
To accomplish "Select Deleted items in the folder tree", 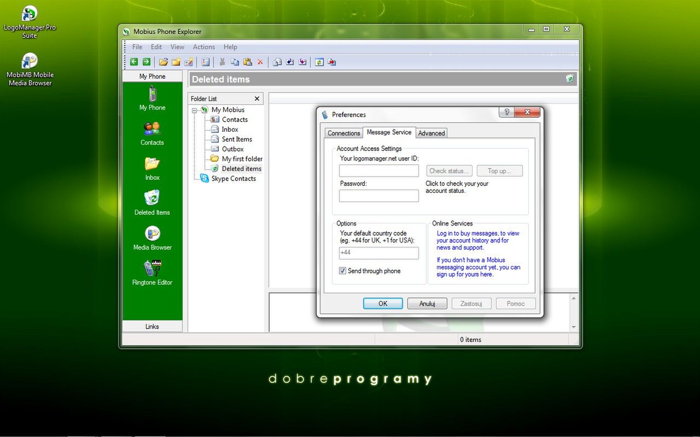I will (x=242, y=169).
